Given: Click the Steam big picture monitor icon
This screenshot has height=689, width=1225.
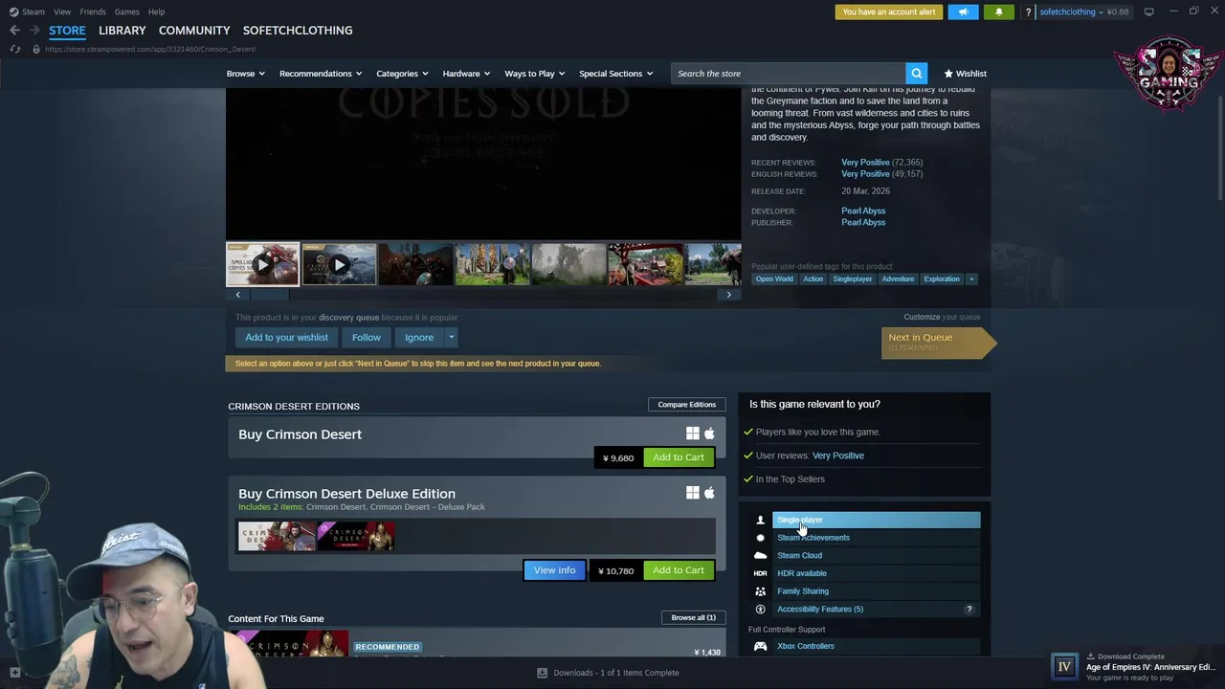Looking at the screenshot, I should click(x=1148, y=11).
